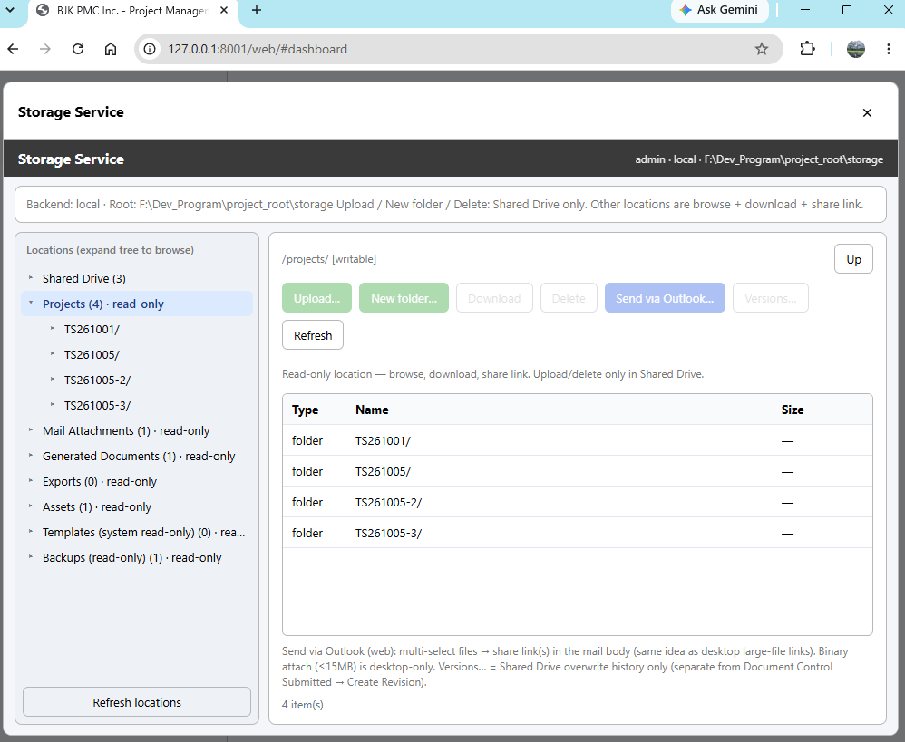This screenshot has width=905, height=742.
Task: Click the Versions... button
Action: 771,298
